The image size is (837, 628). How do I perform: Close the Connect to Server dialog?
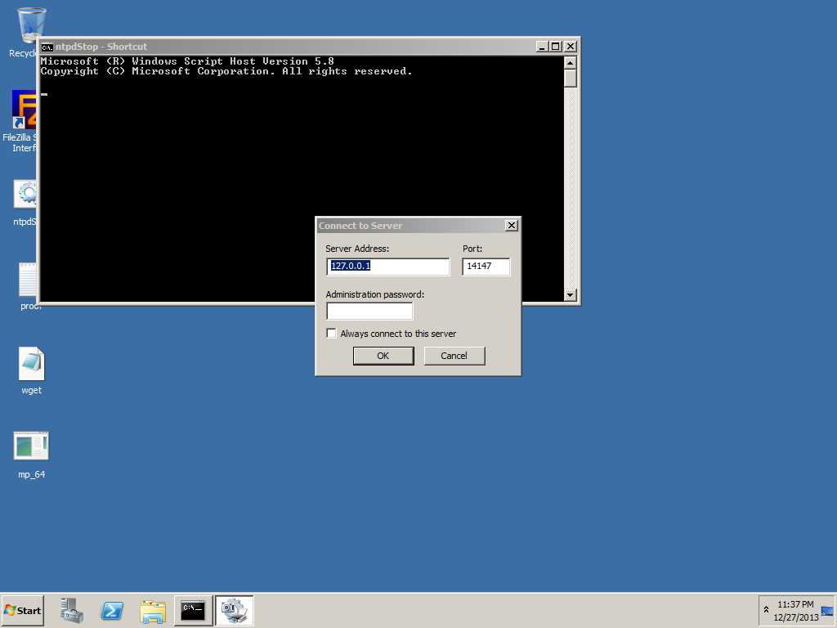point(511,226)
